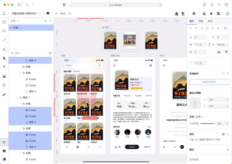Select the Triangle polygon tool
232x164 pixels.
pyautogui.click(x=4, y=49)
